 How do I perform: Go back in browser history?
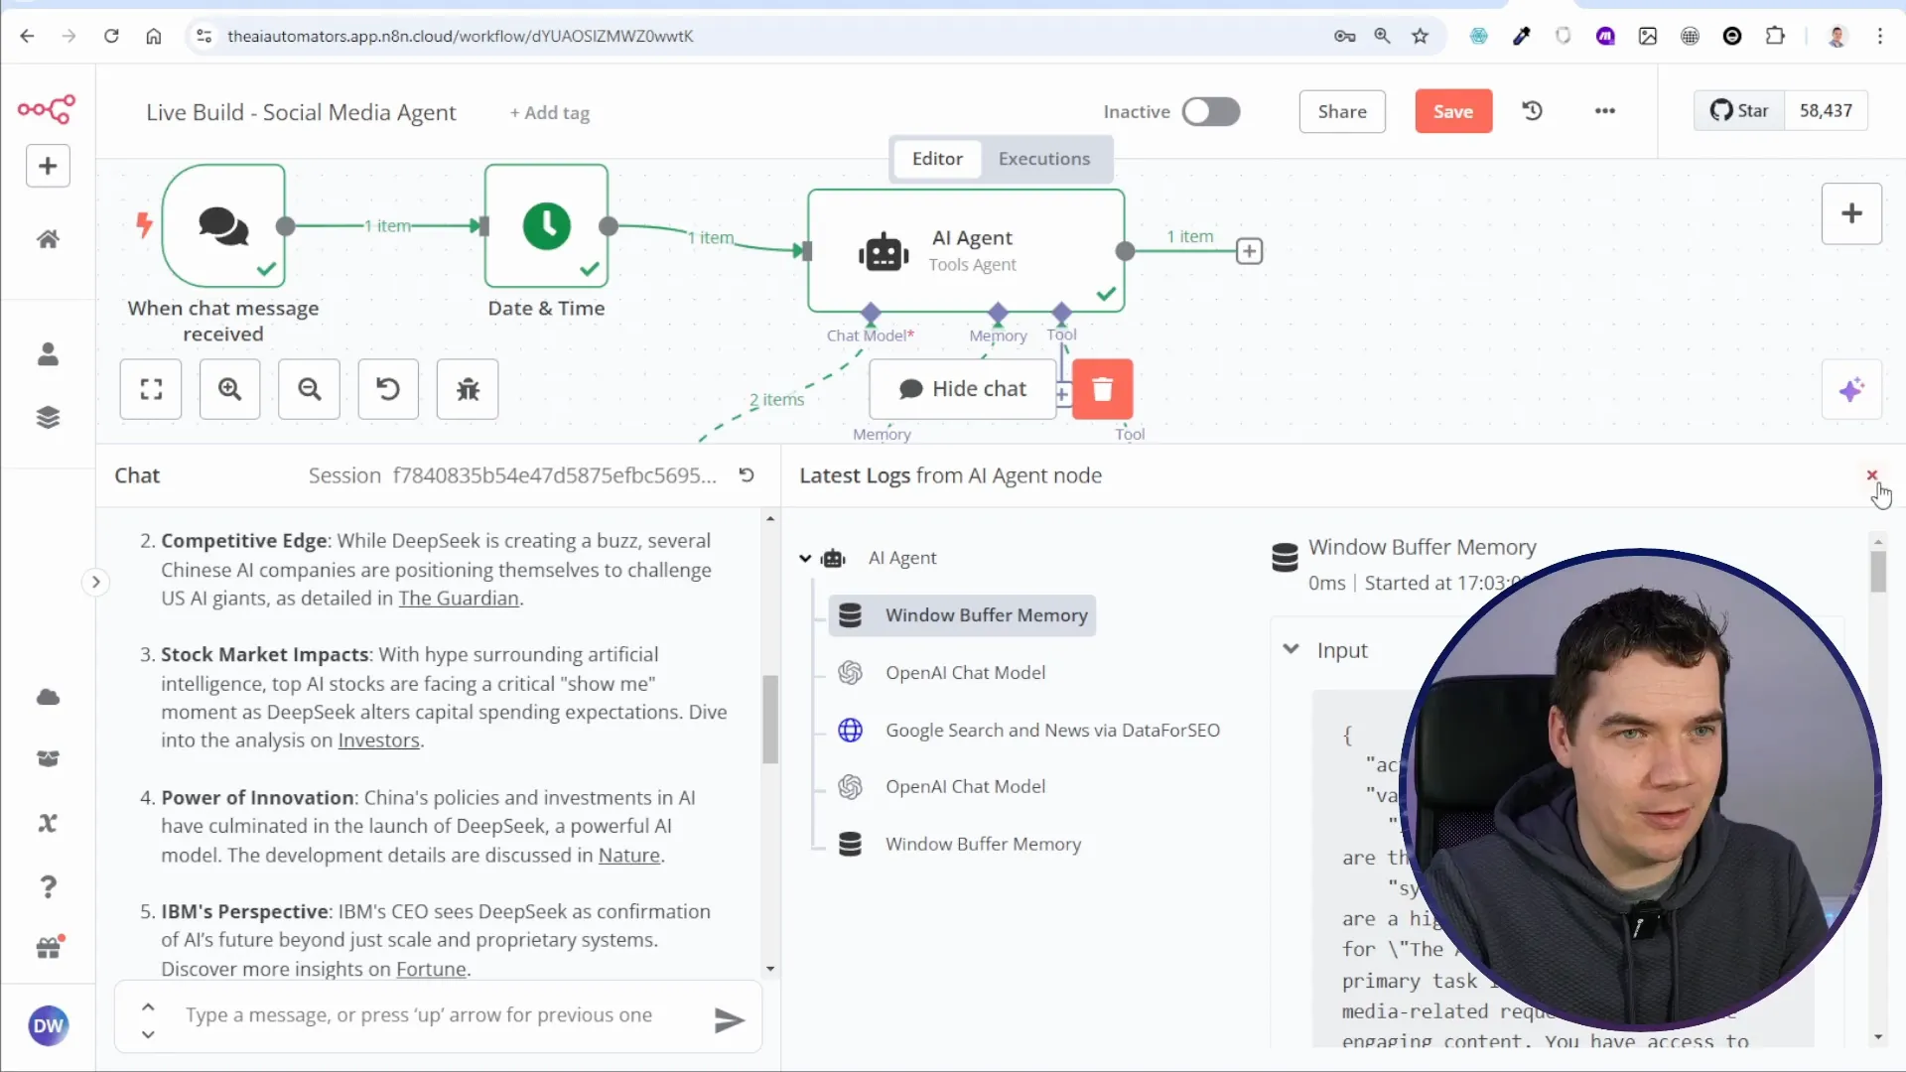coord(27,36)
